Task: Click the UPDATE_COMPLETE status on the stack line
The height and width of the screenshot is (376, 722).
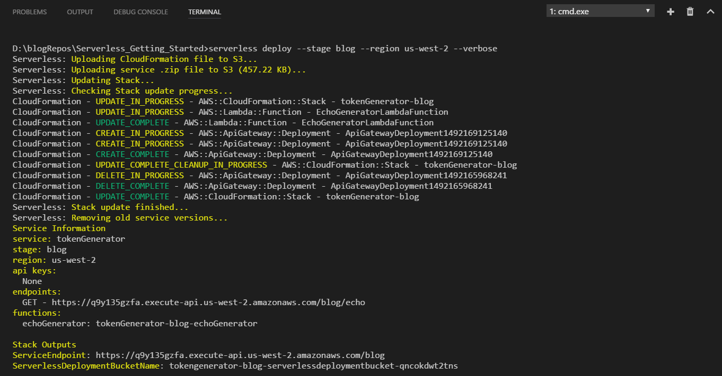Action: (x=131, y=196)
